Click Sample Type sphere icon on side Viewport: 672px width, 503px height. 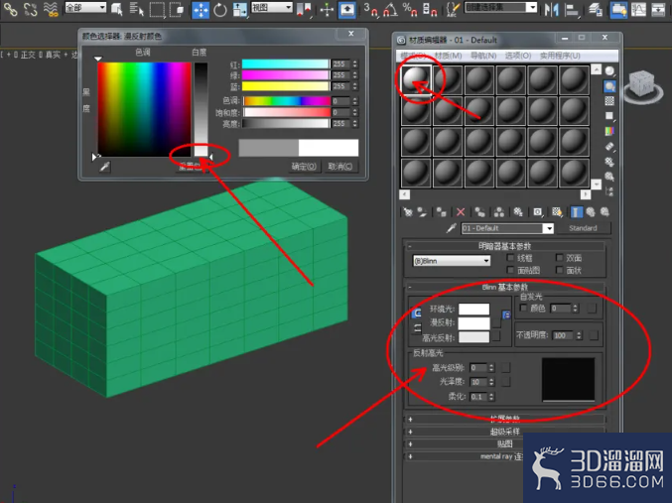point(609,70)
